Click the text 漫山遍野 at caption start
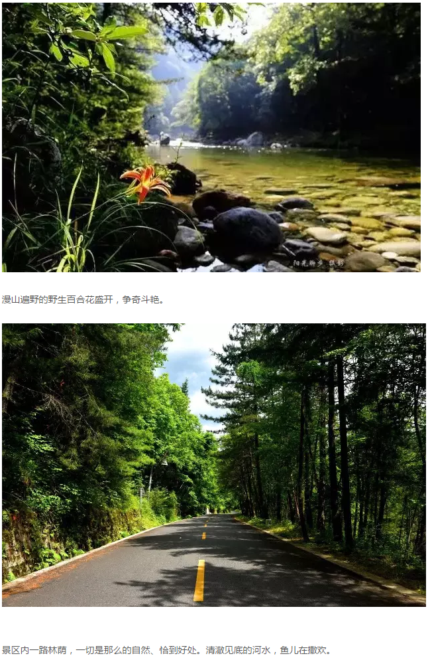This screenshot has width=430, height=660. pyautogui.click(x=20, y=299)
